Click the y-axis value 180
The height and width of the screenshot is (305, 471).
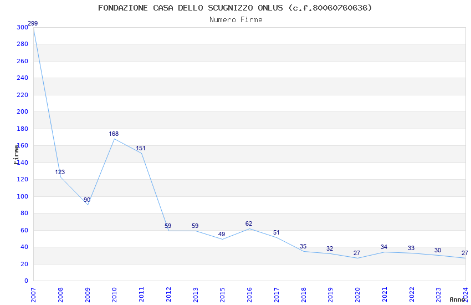pyautogui.click(x=22, y=129)
